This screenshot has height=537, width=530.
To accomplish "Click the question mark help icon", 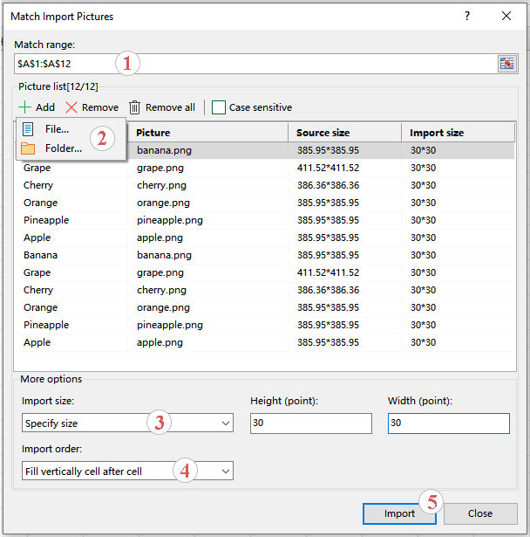I will coord(467,16).
